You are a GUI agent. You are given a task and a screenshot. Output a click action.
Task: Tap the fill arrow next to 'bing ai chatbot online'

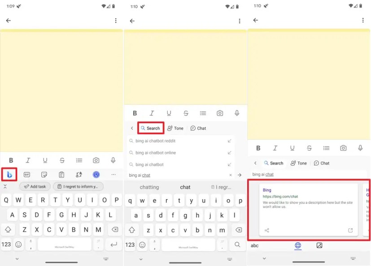click(x=229, y=153)
